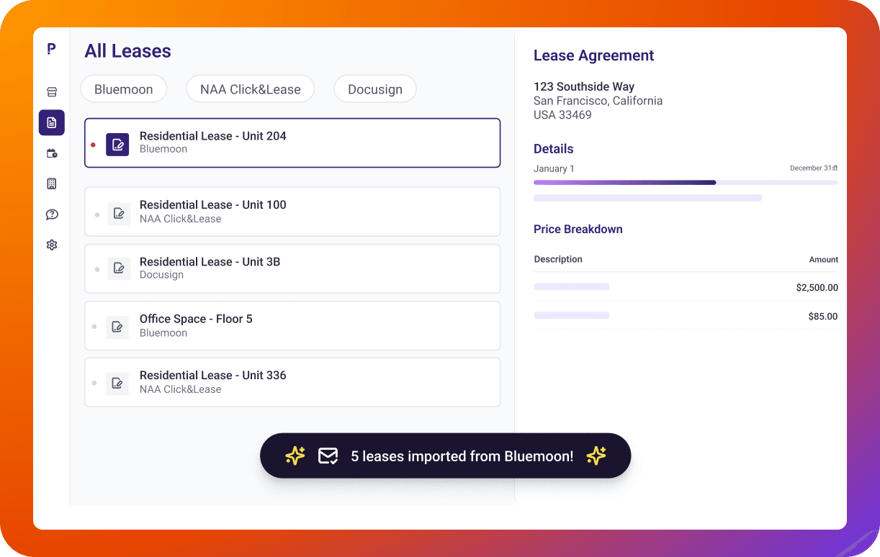The width and height of the screenshot is (880, 557).
Task: Click the P logo in sidebar
Action: click(51, 48)
